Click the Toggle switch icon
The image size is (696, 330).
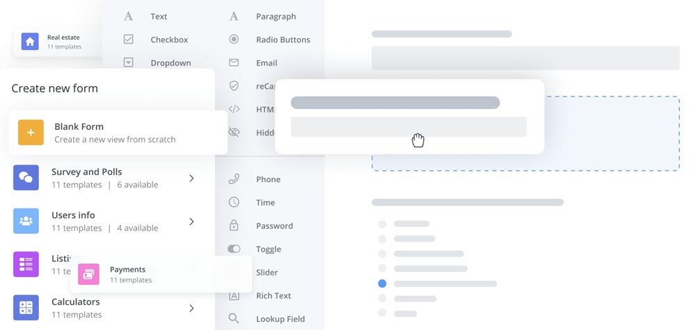[234, 249]
